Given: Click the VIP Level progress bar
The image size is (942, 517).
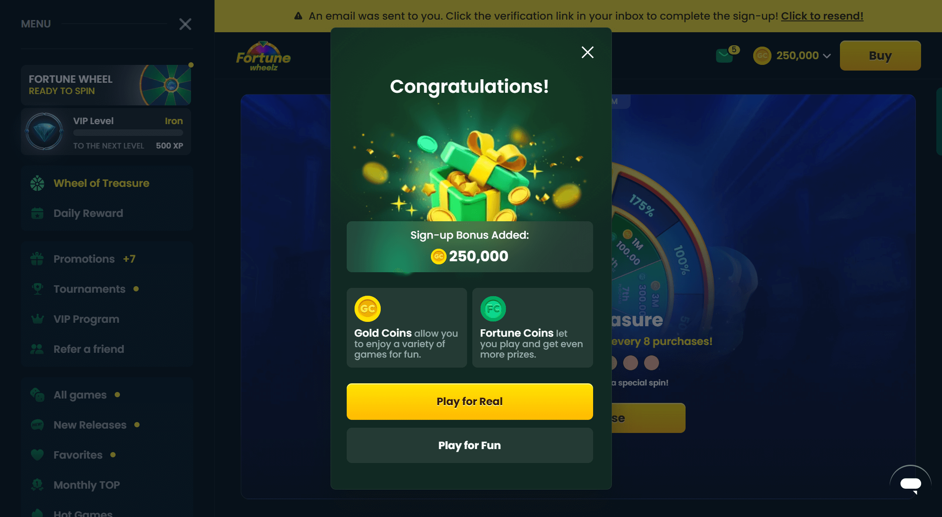Looking at the screenshot, I should pos(128,133).
